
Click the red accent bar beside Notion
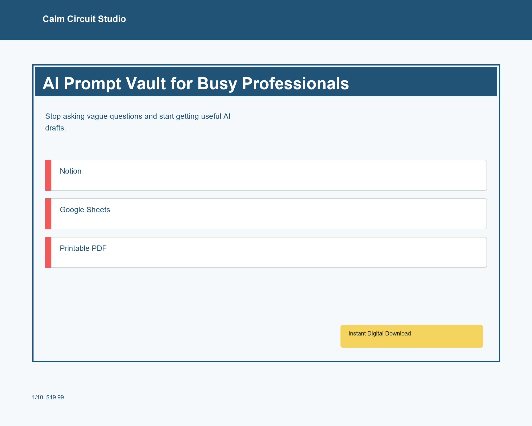[48, 175]
